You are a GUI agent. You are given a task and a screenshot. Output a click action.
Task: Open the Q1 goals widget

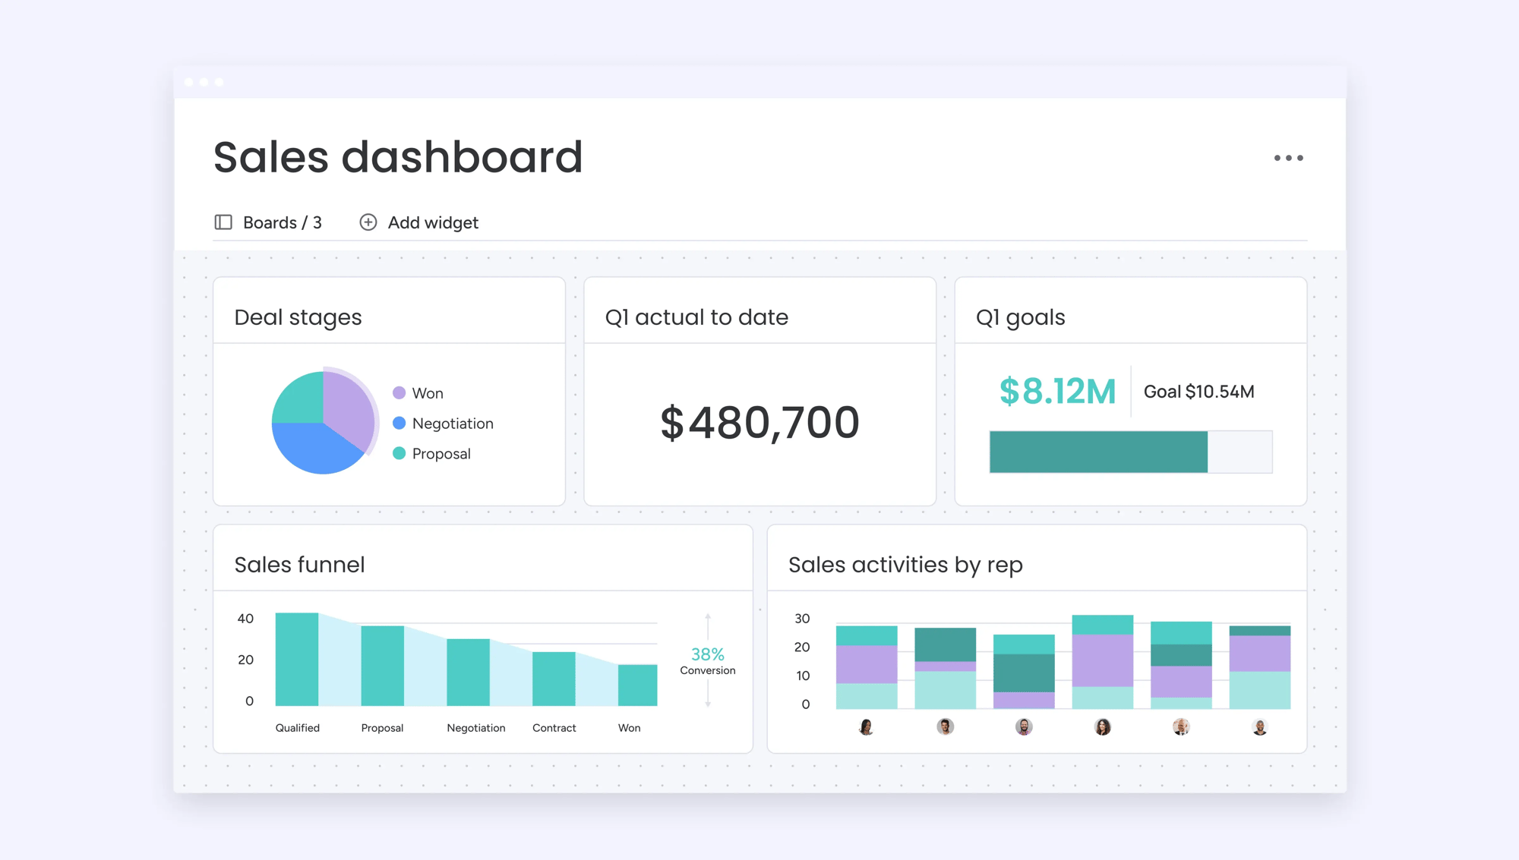coord(1019,317)
